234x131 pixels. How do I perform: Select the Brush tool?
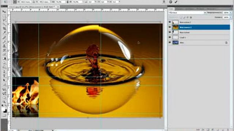(4, 42)
